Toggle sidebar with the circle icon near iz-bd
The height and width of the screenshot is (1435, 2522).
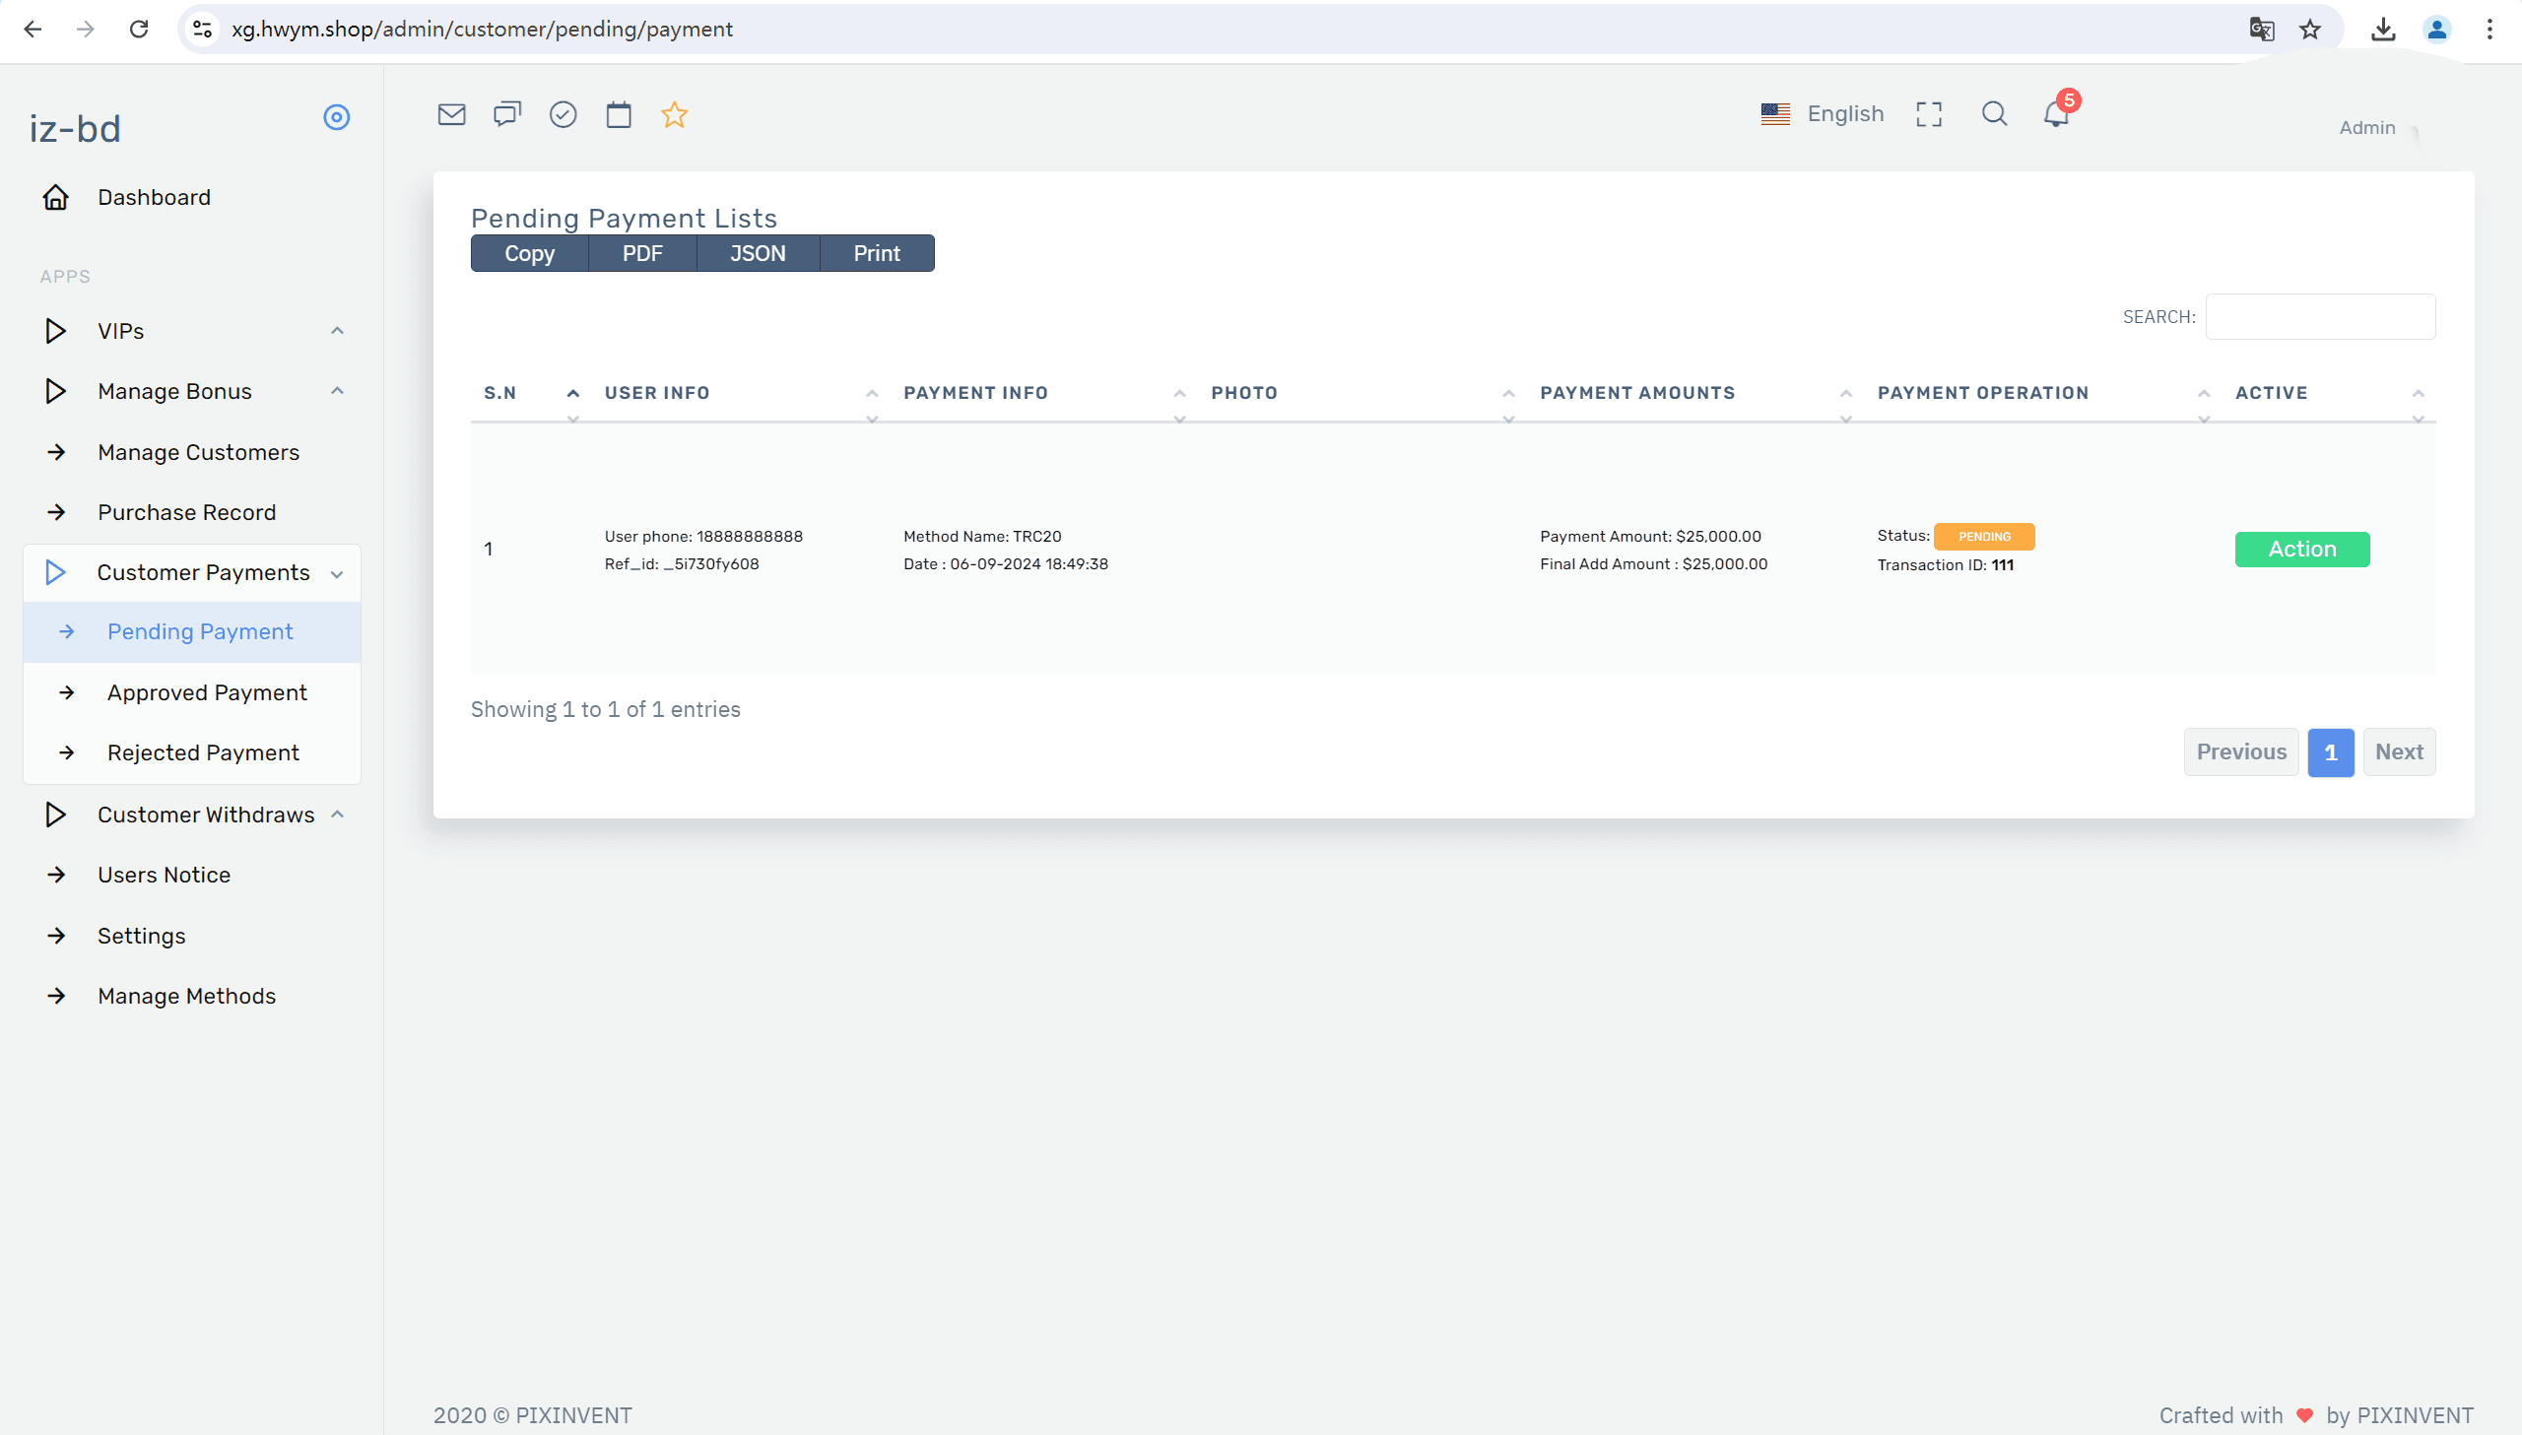tap(336, 117)
